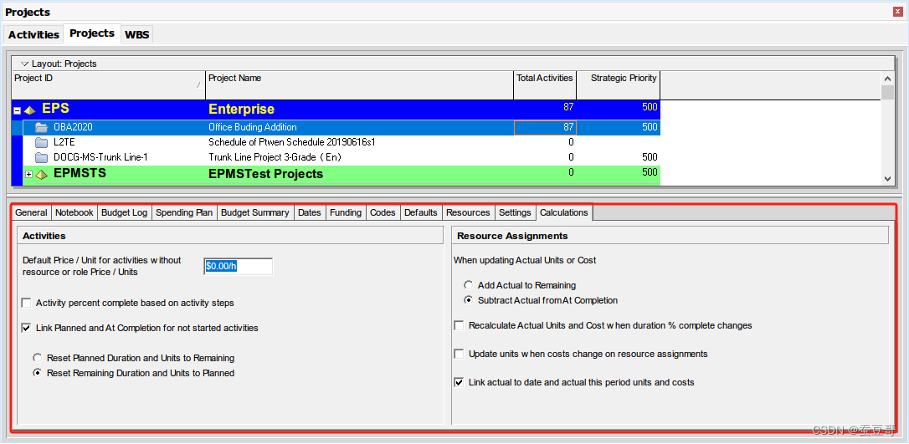Select the Calculations tab
Screen dimensions: 909x444
(564, 212)
